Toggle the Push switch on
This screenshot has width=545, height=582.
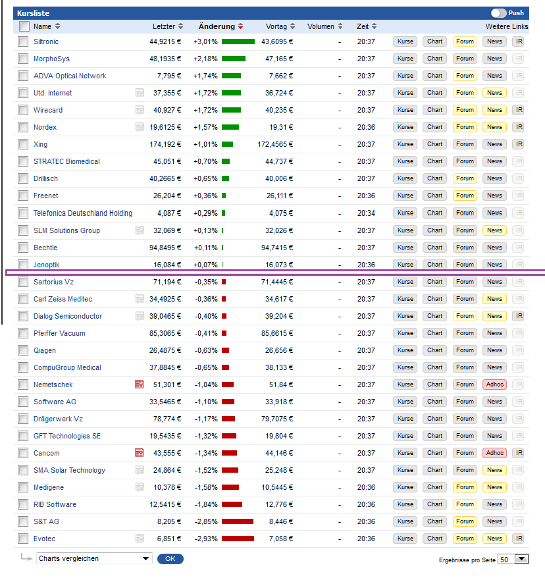pos(498,13)
